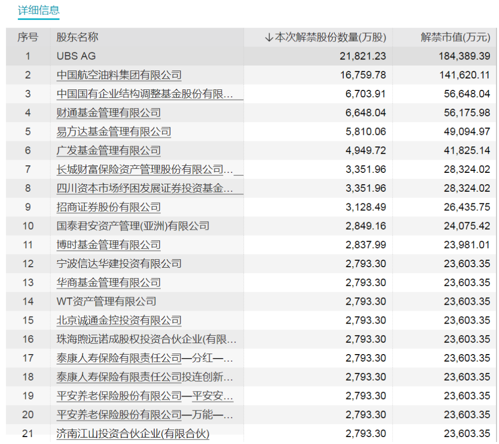Viewport: 499px width, 444px height.
Task: Click market value 141,620.11 cell
Action: (x=464, y=75)
